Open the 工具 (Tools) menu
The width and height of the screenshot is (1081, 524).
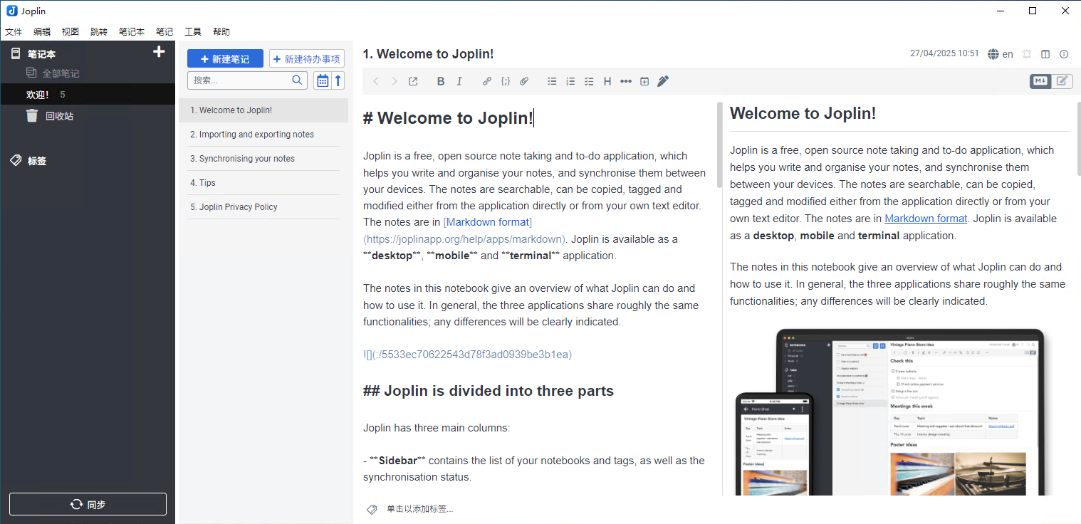tap(193, 32)
